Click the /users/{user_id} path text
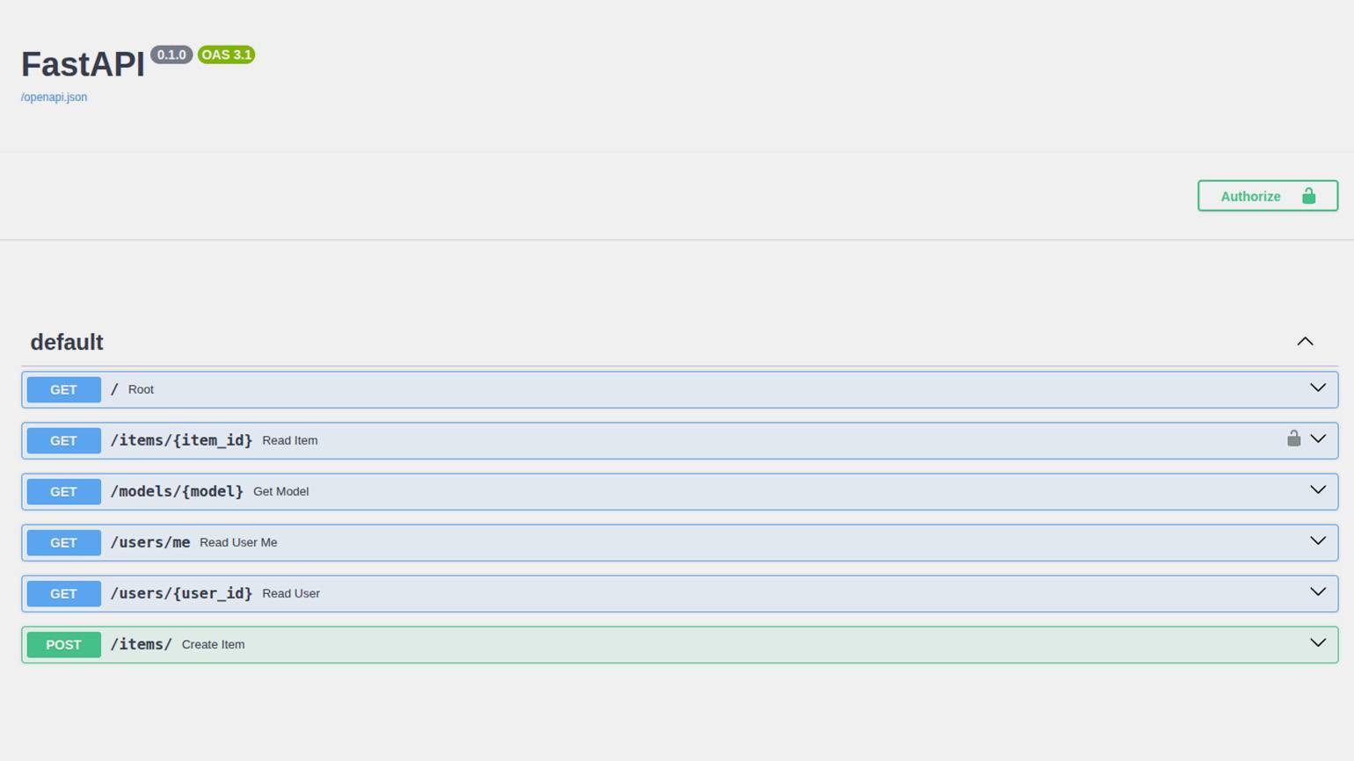Screen dimensions: 1354x761 (x=181, y=593)
